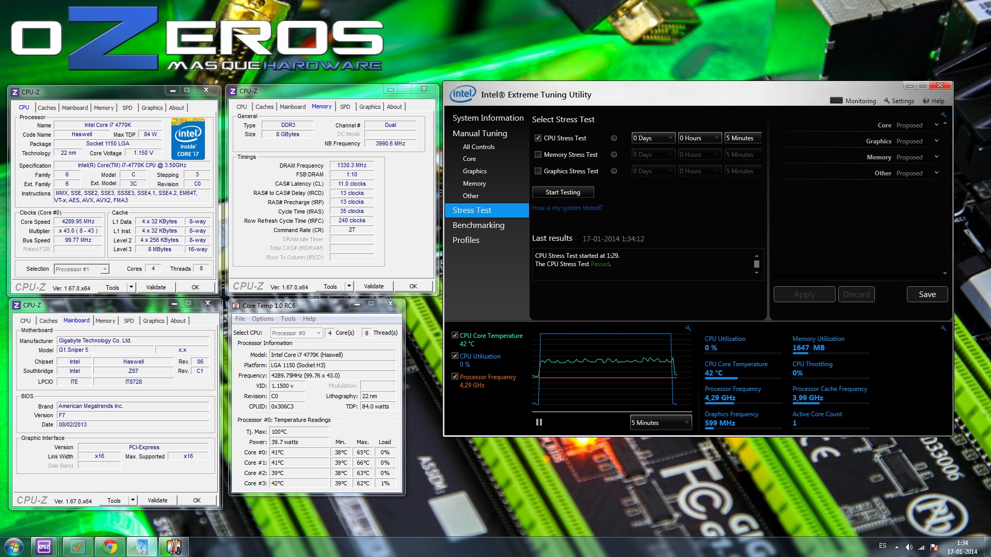
Task: Click Core Temp Model field Intel Core i7 4770K
Action: (332, 355)
